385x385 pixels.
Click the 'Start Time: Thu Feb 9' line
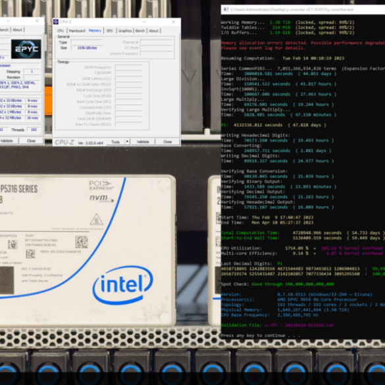pos(267,217)
